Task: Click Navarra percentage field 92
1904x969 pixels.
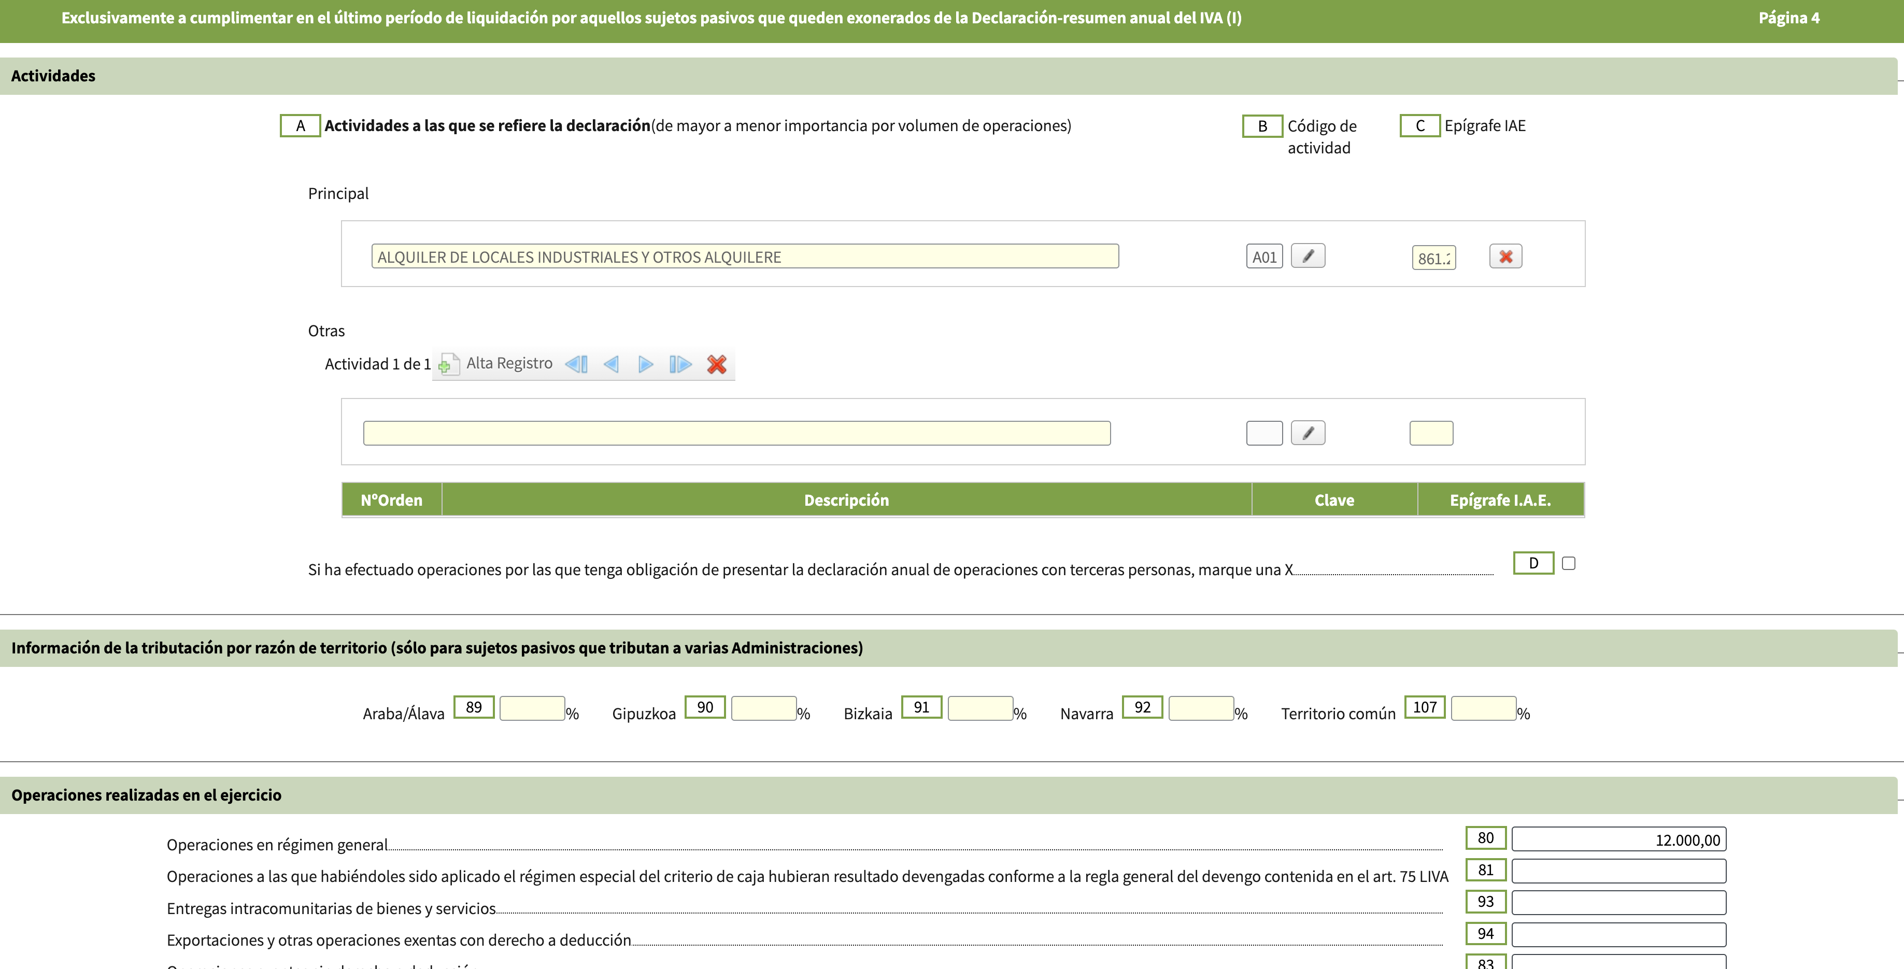Action: (x=1201, y=708)
